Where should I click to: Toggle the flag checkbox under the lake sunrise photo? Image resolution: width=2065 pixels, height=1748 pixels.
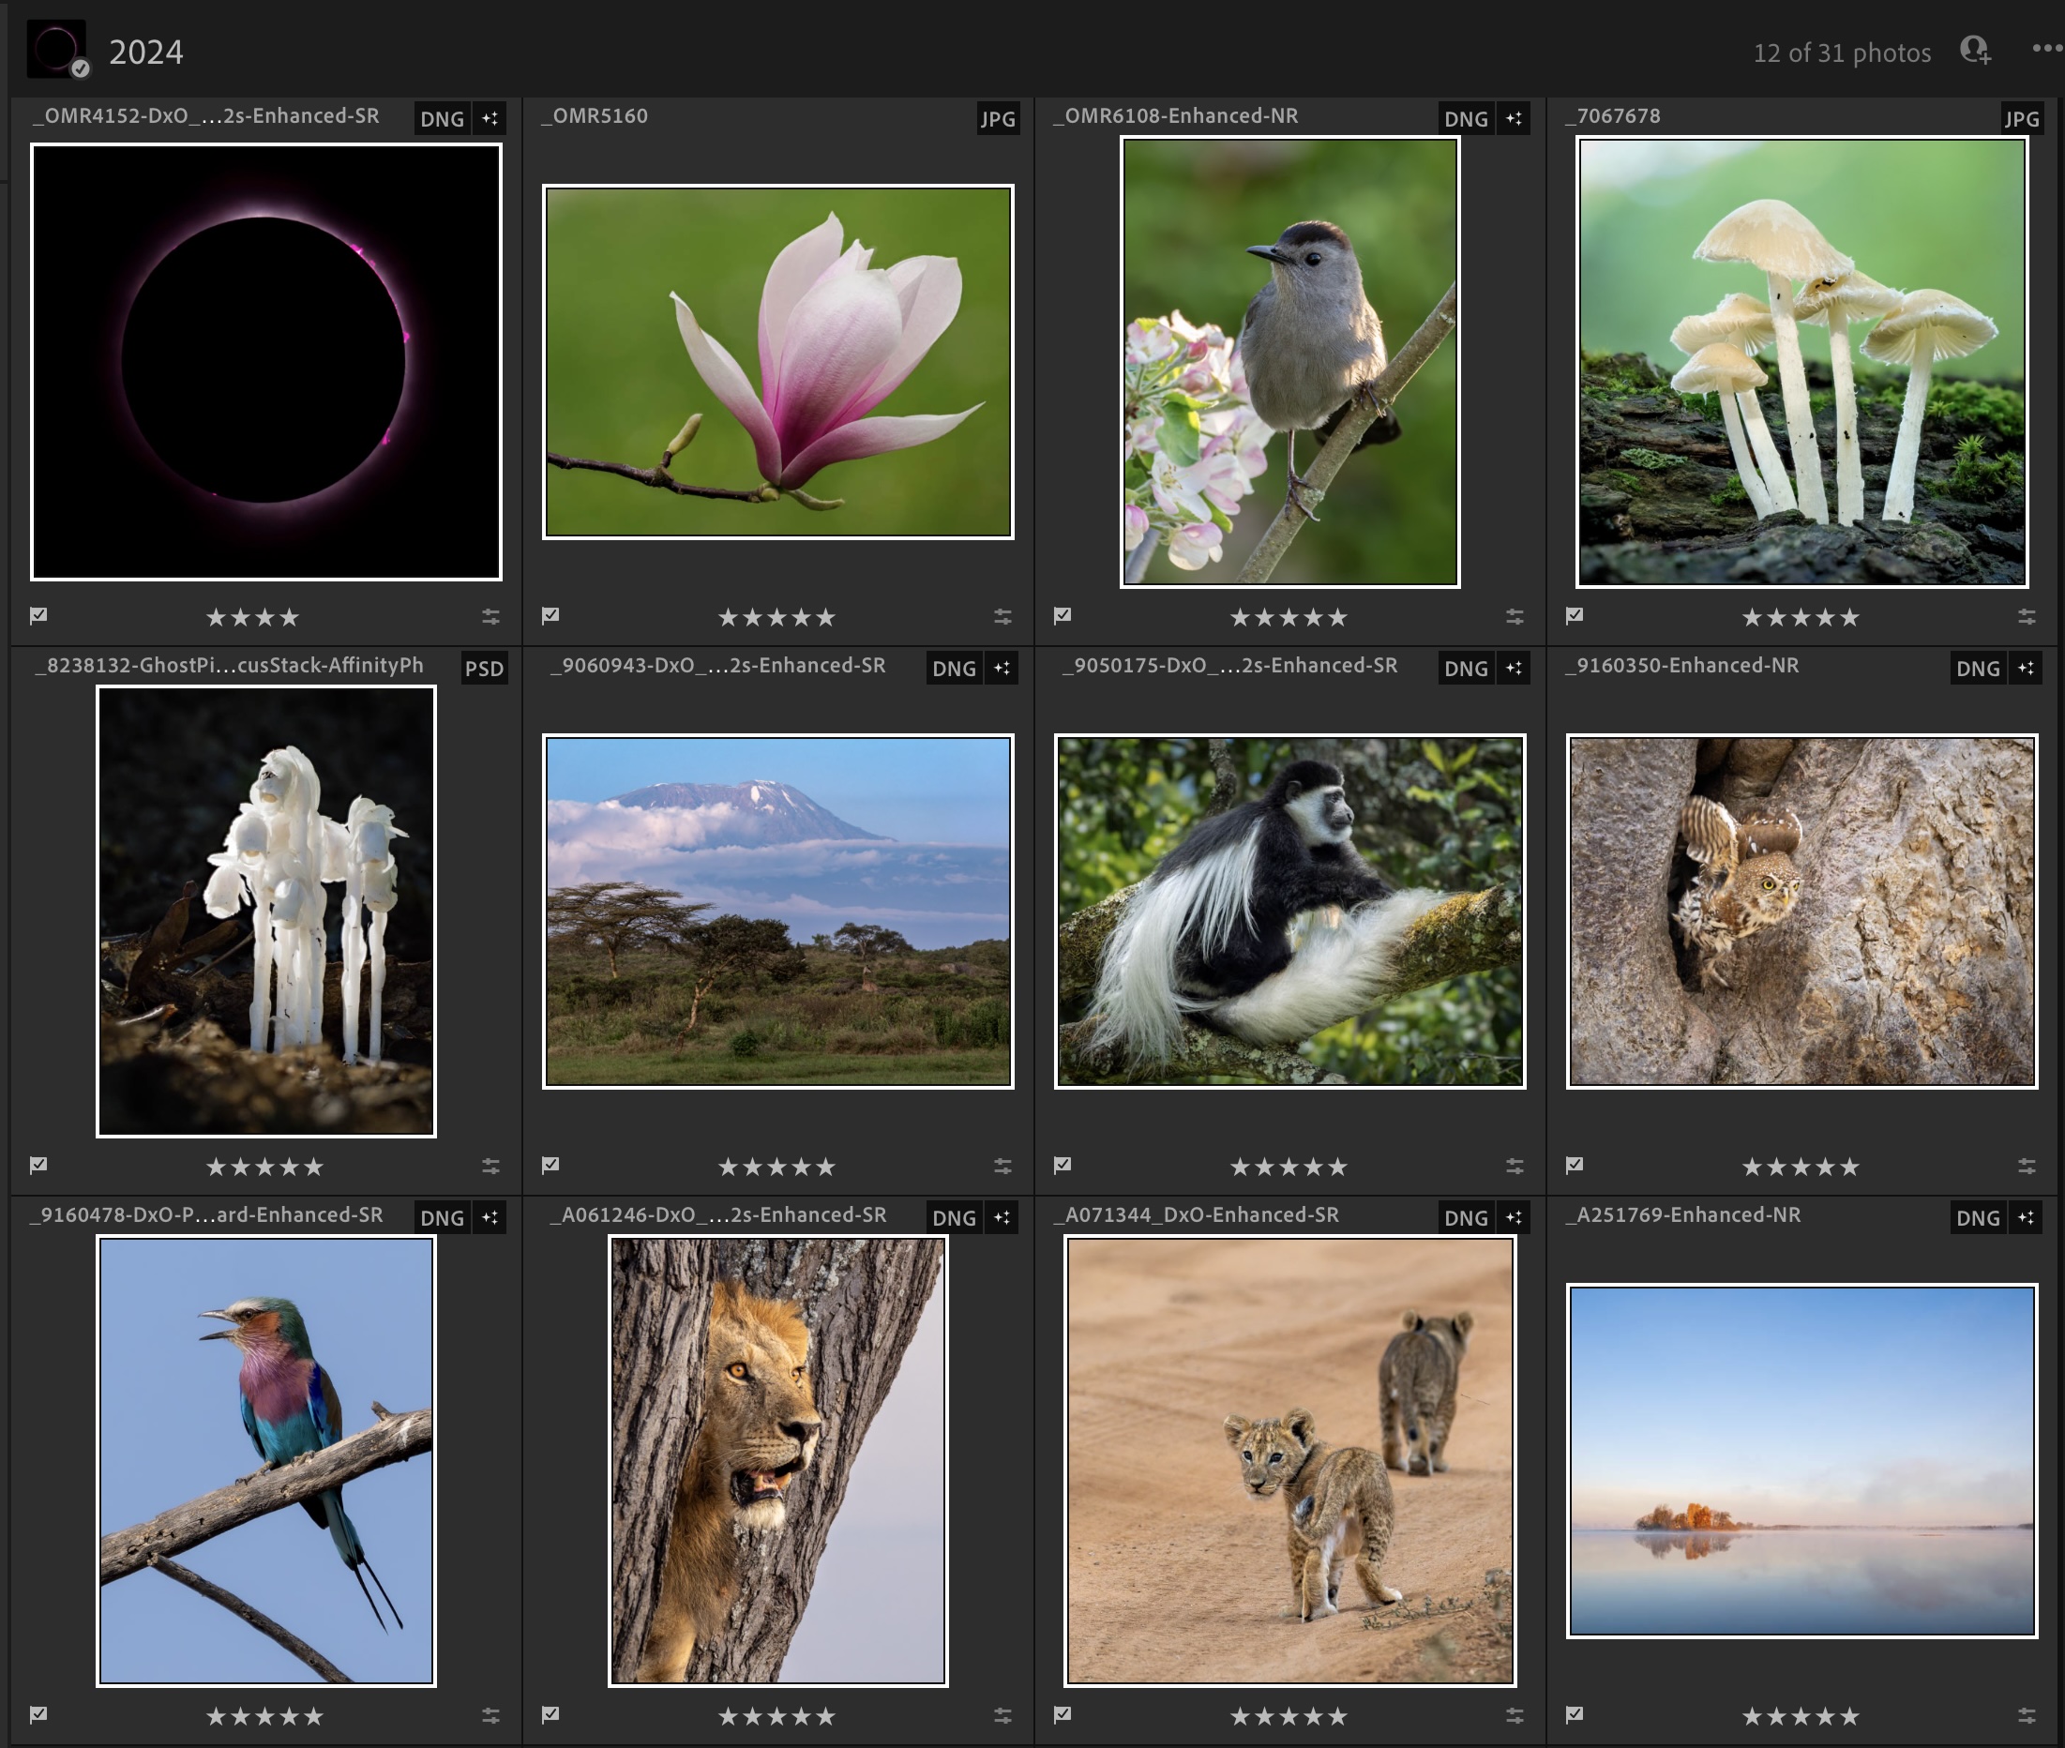1575,1714
